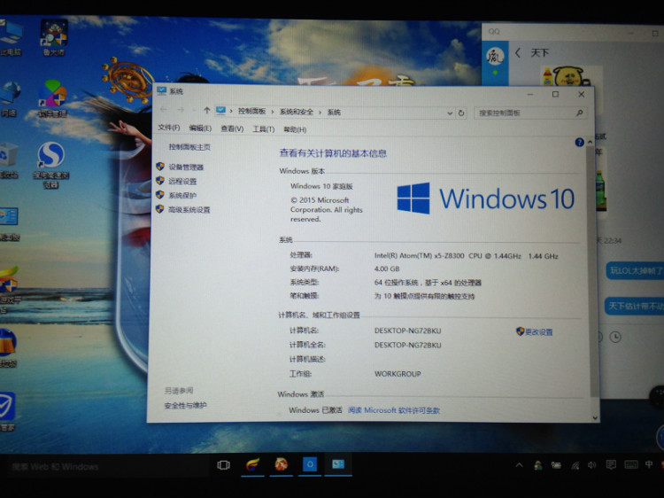
Task: Click the blue help question mark icon
Action: point(579,143)
